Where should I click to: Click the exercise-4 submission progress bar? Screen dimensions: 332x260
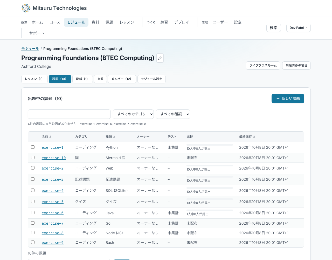click(210, 188)
